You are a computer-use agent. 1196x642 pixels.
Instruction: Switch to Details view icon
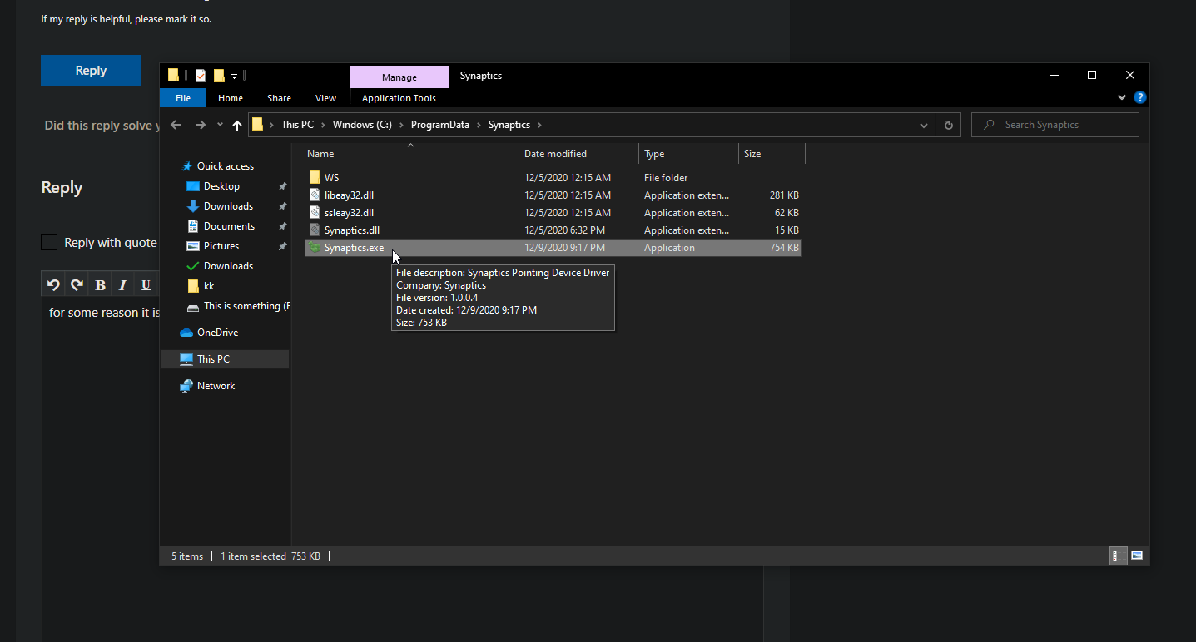1119,556
